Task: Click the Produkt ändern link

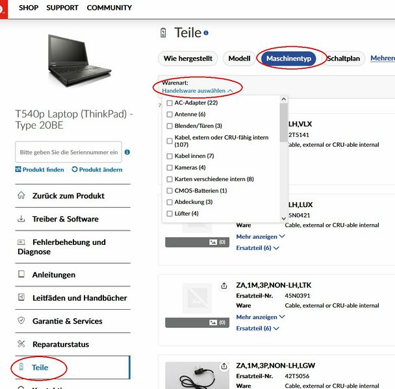Action: tap(97, 169)
